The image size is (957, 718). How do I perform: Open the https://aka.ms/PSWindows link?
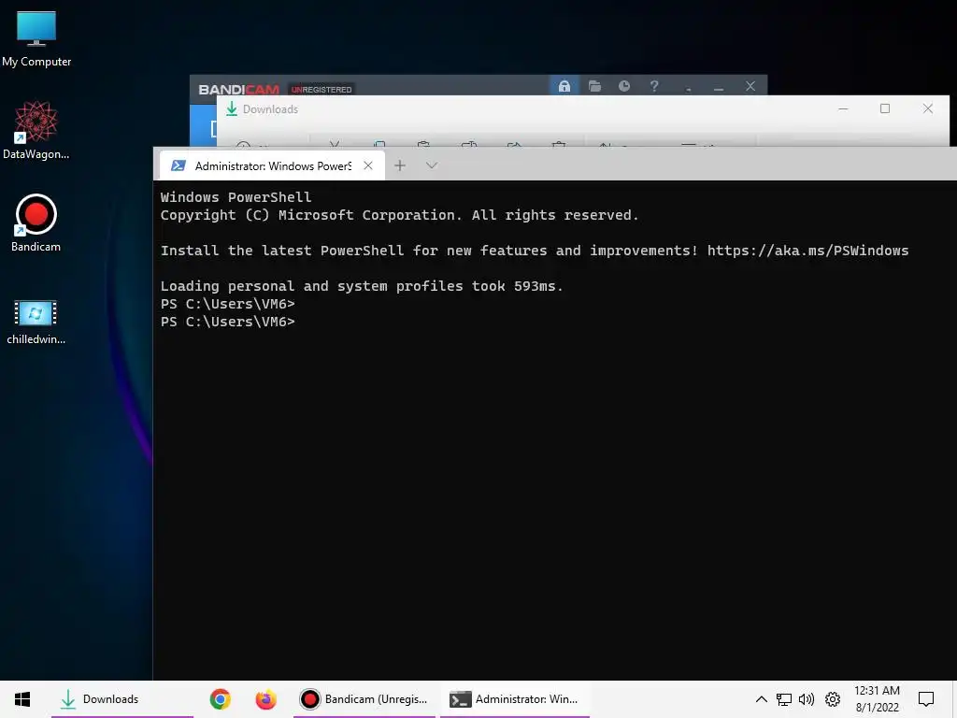tap(807, 251)
